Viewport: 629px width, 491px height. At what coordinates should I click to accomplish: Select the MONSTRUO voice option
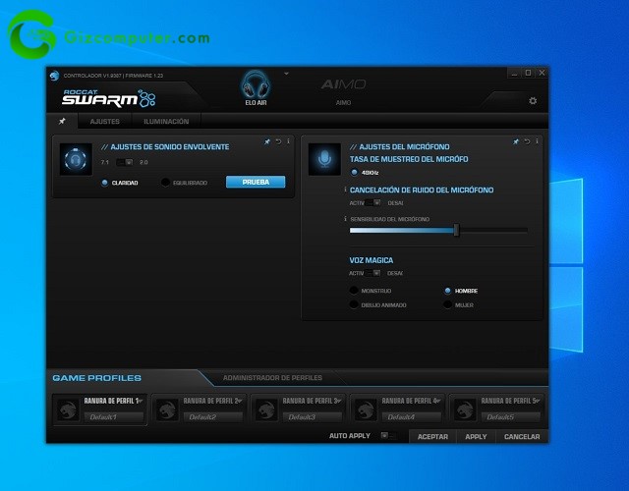tap(354, 291)
